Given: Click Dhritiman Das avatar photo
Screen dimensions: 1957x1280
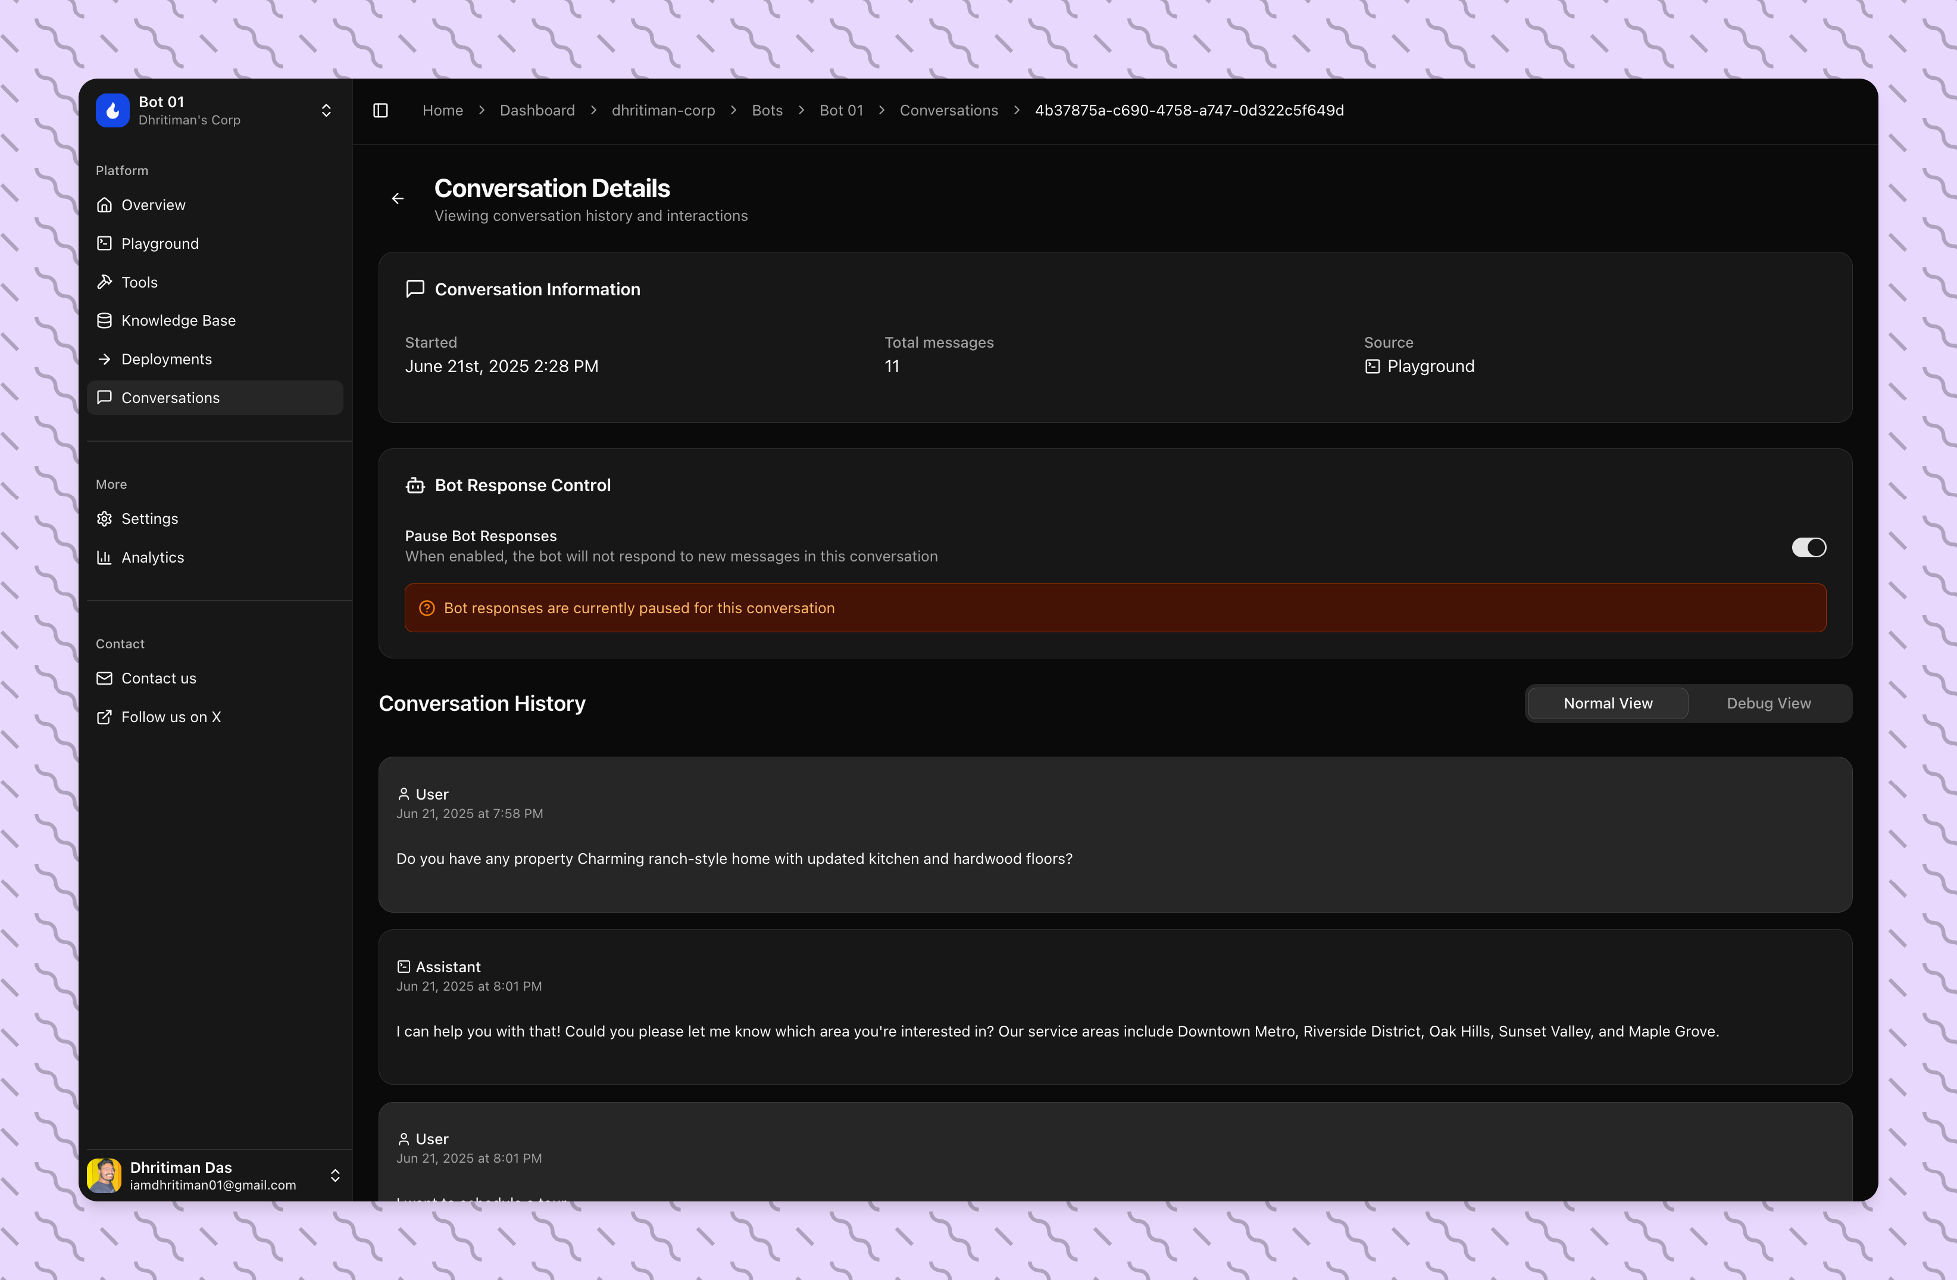Looking at the screenshot, I should tap(104, 1176).
